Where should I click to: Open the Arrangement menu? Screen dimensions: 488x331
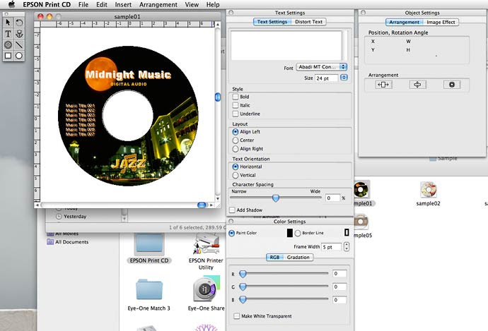point(158,5)
